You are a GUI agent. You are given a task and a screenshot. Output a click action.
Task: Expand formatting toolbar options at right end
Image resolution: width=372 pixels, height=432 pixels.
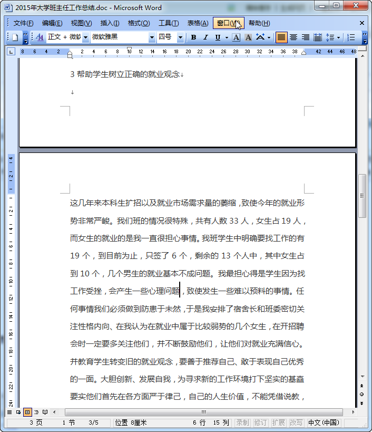365,38
